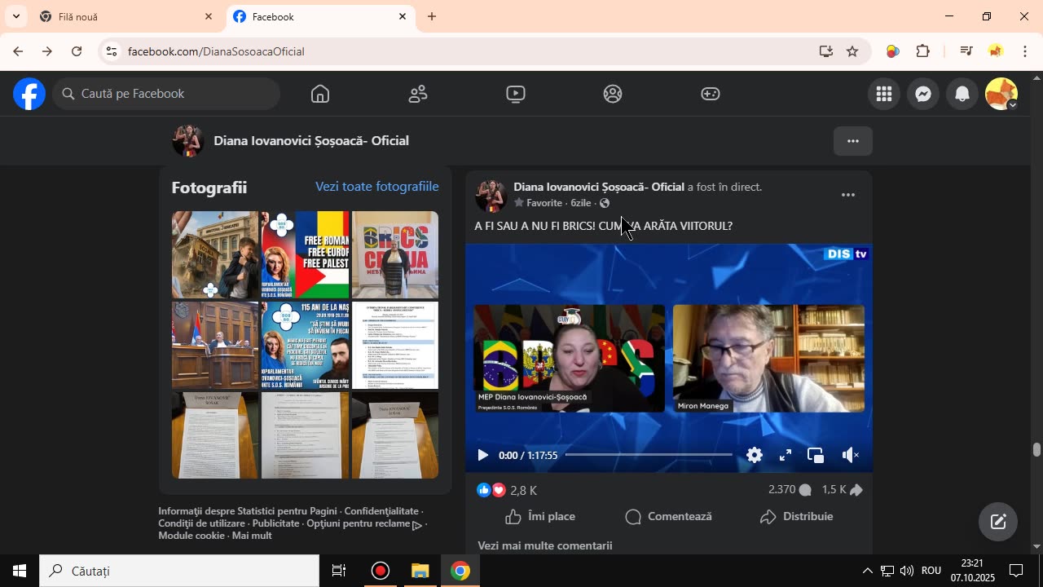Open a new browser tab

pyautogui.click(x=432, y=16)
